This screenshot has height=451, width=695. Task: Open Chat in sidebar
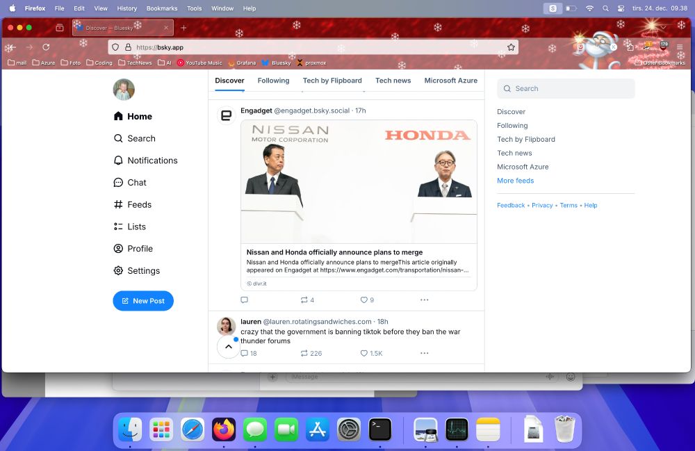click(x=130, y=183)
